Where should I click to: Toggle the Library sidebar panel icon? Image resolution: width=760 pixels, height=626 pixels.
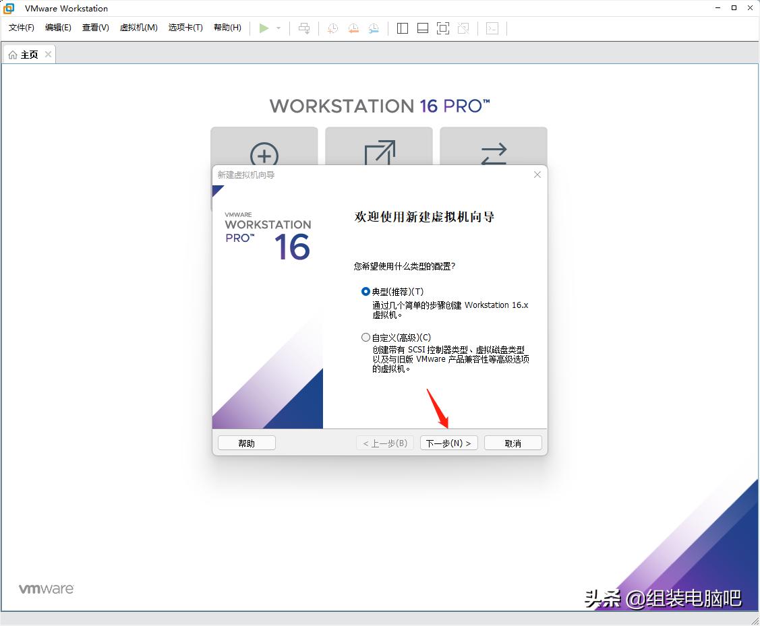click(x=402, y=28)
